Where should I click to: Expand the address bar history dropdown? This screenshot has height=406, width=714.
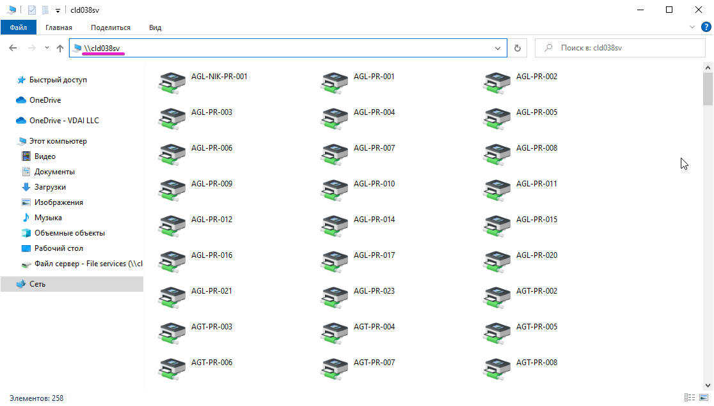click(498, 48)
